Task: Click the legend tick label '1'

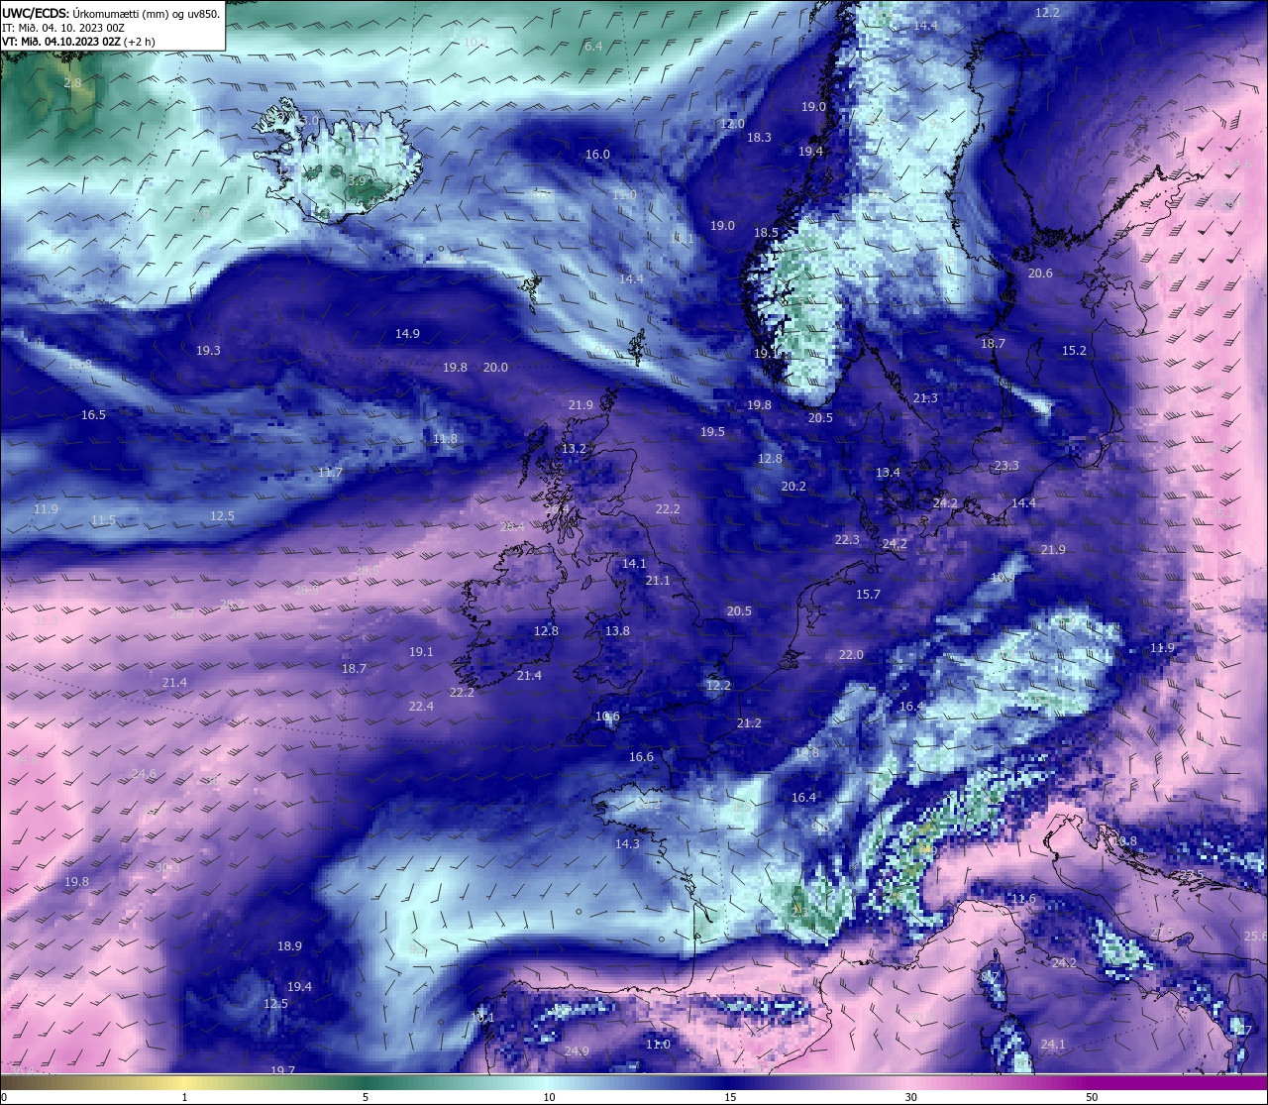Action: tap(184, 1097)
